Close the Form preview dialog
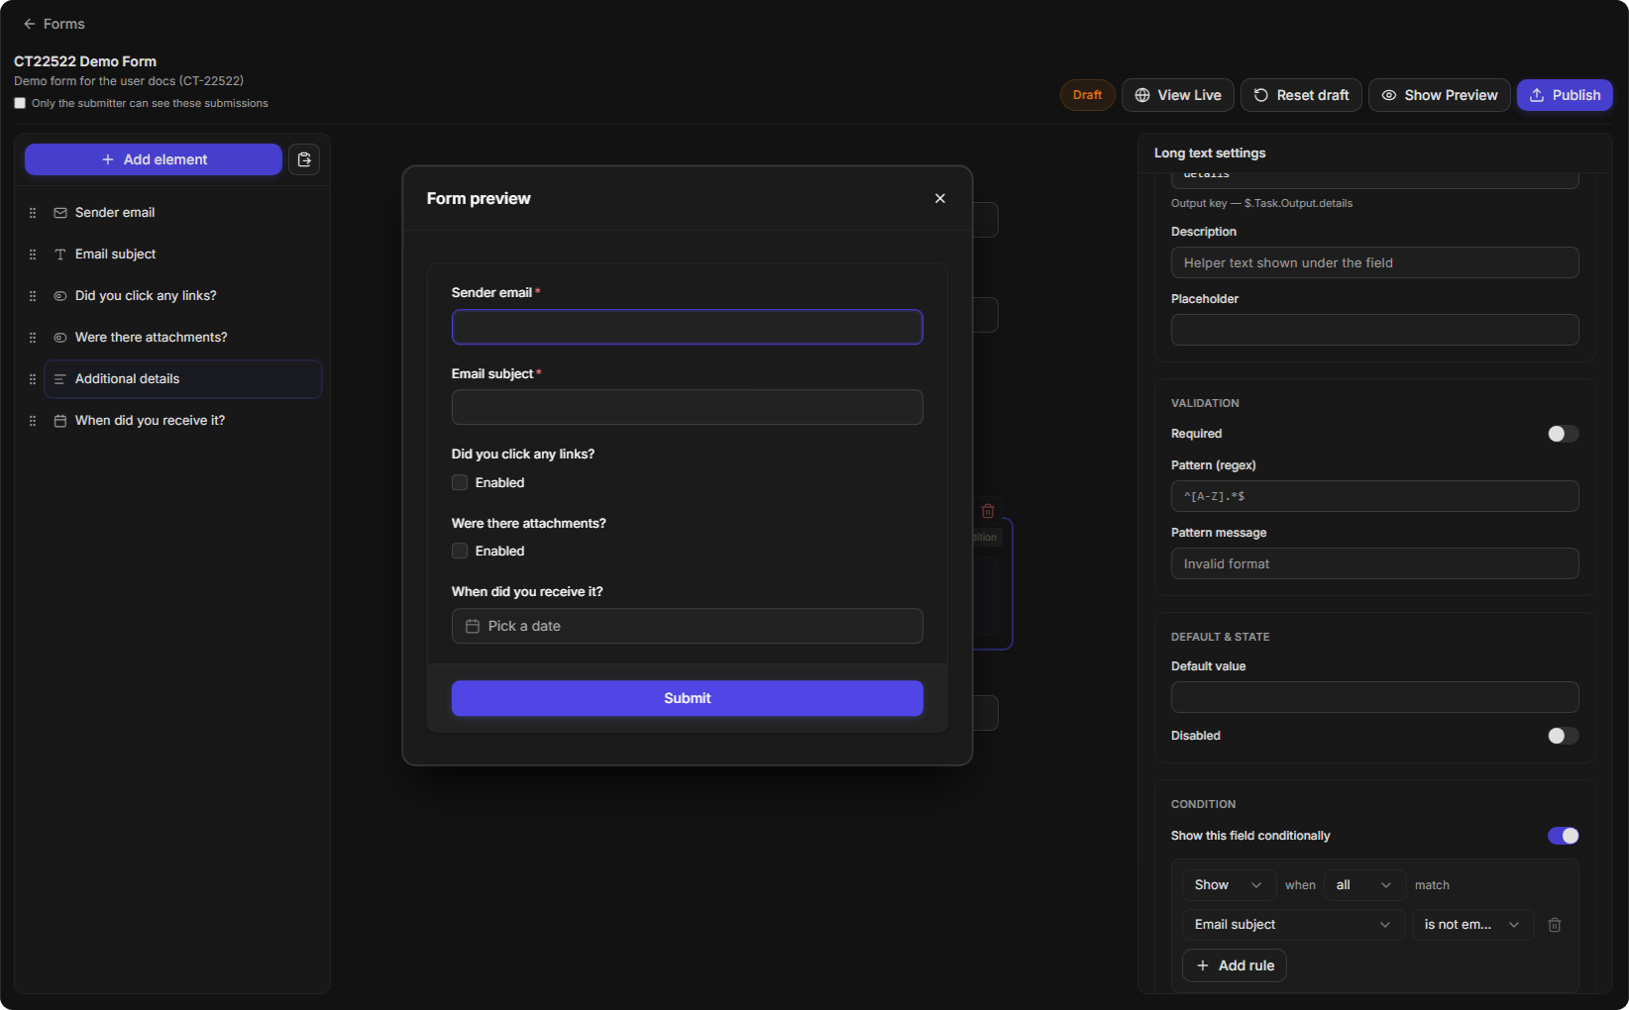1629x1010 pixels. 940,198
